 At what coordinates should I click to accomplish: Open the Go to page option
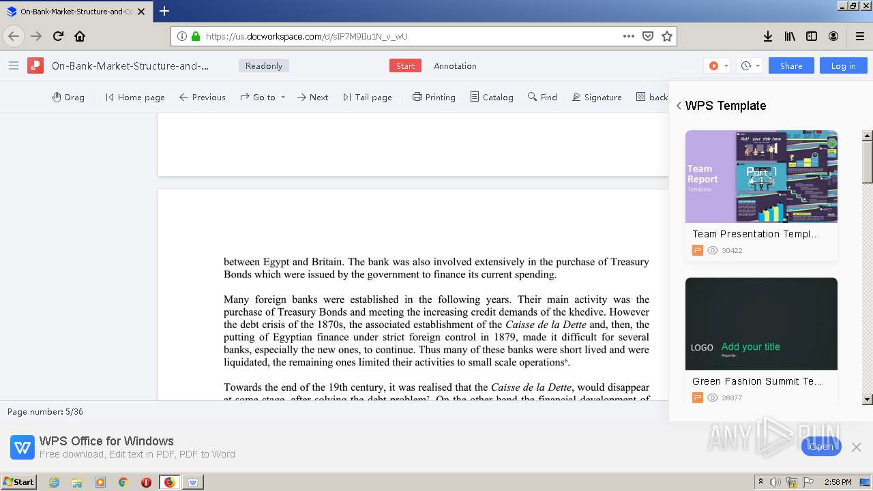pos(258,97)
